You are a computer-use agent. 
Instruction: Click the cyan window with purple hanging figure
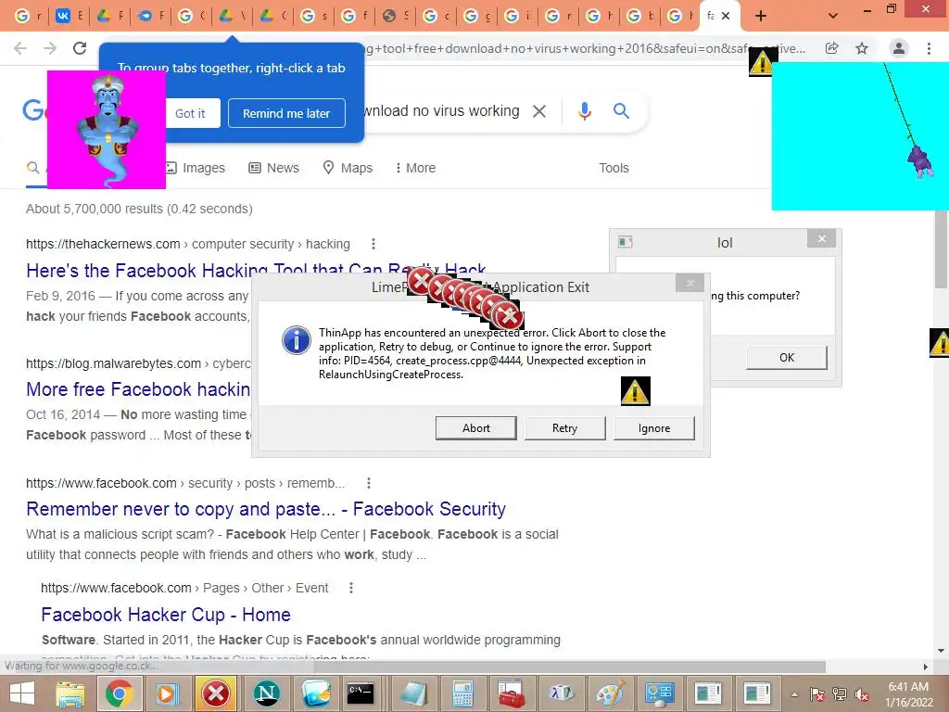860,135
